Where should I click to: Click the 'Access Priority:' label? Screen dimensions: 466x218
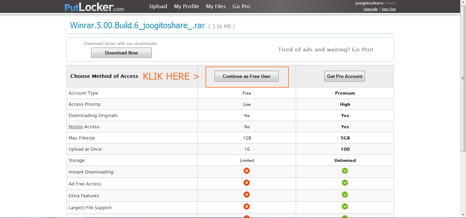pyautogui.click(x=85, y=104)
